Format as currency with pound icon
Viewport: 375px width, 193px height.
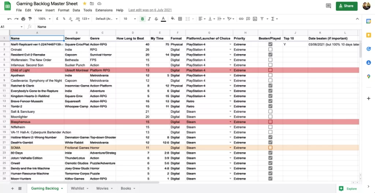(57, 19)
